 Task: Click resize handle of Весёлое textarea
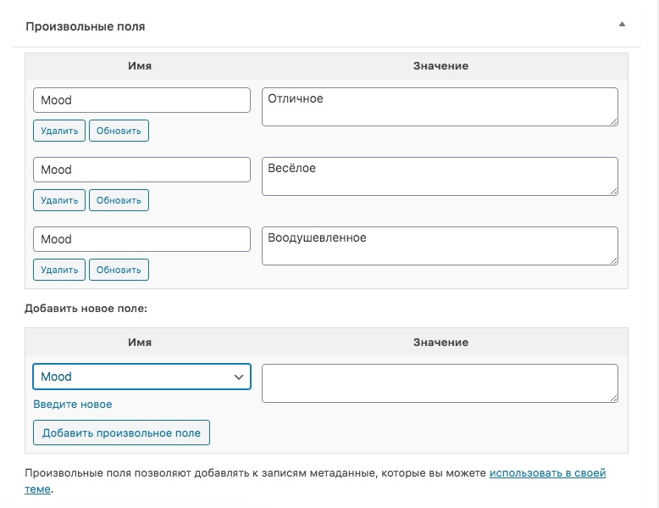tap(613, 191)
